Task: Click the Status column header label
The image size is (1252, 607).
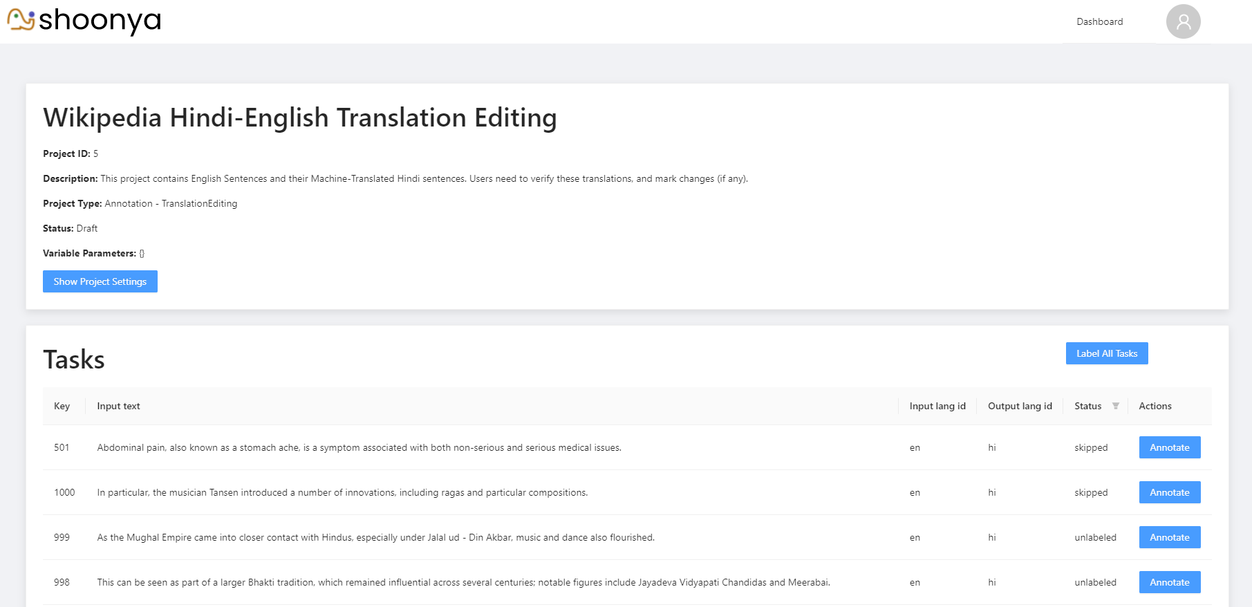Action: point(1087,406)
